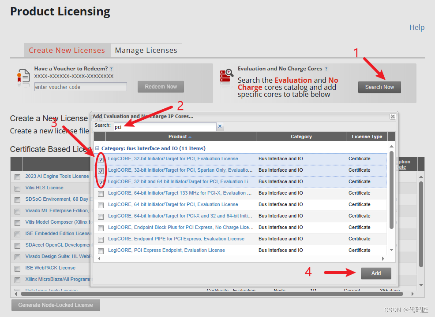
Task: Uncheck LogiCORE 32-bit PCI Spartan Only checkbox
Action: (101, 171)
